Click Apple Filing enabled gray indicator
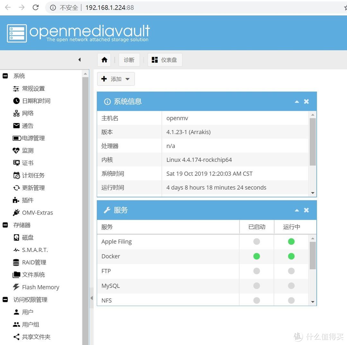 tap(256, 242)
